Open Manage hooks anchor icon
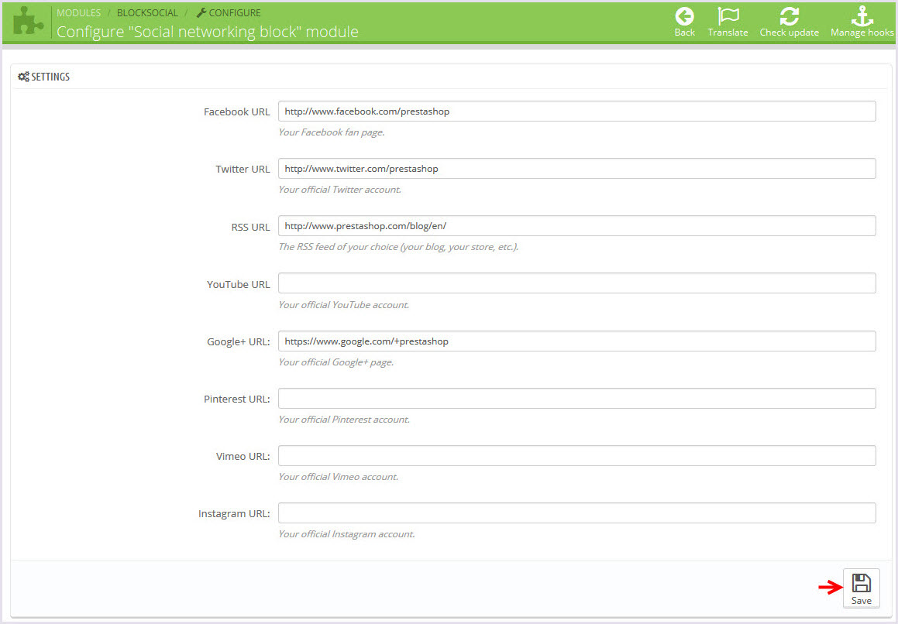Viewport: 898px width, 624px height. 862,16
